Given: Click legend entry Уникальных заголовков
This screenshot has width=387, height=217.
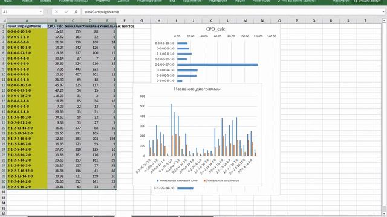Looking at the screenshot, I should point(221,181).
